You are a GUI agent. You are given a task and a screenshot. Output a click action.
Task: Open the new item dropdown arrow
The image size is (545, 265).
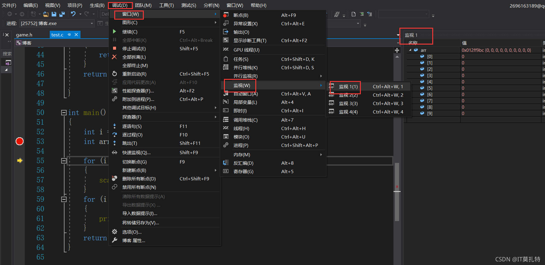(x=39, y=14)
